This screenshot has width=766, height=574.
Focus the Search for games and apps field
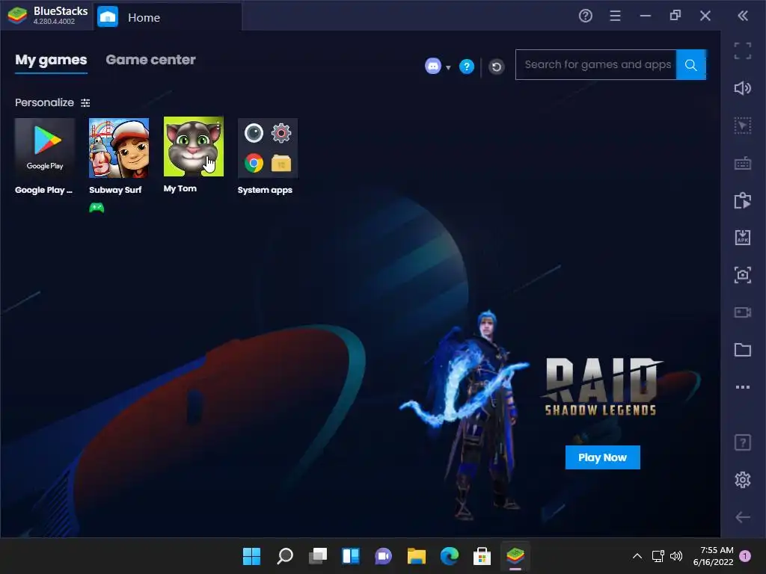pos(596,64)
